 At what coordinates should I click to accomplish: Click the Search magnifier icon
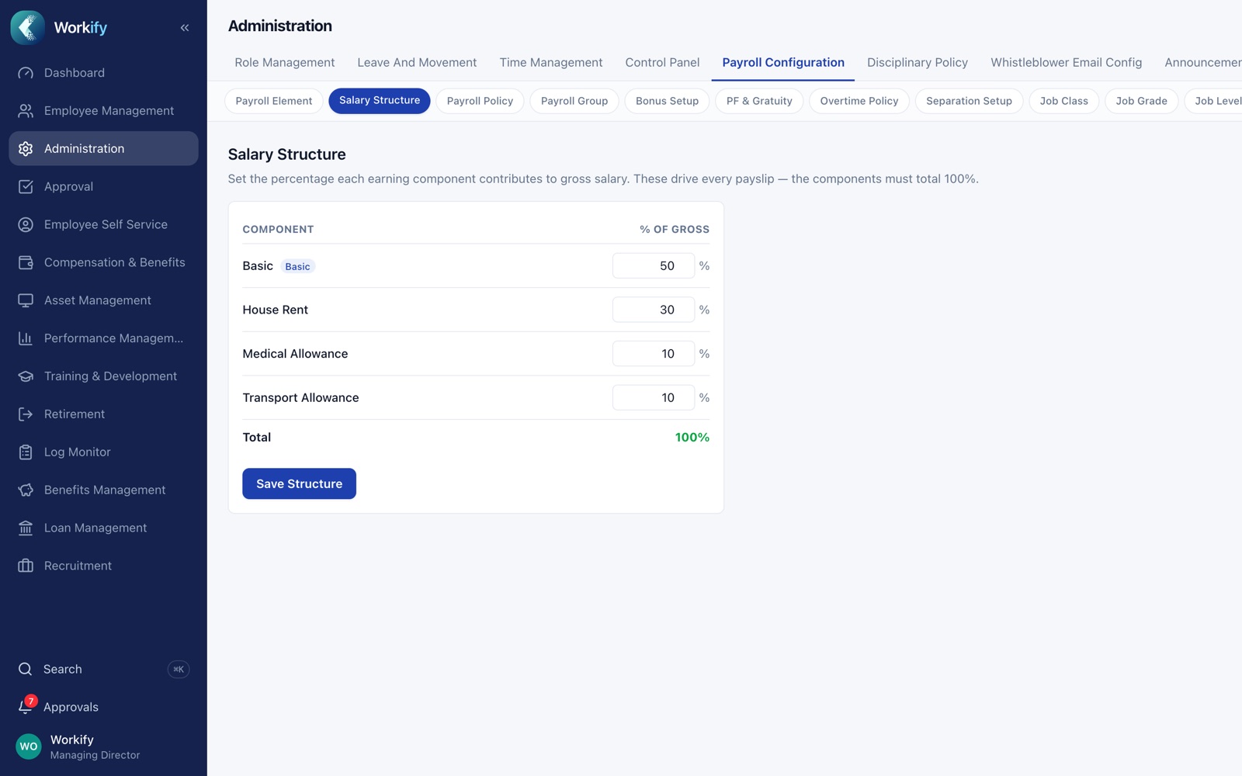(x=26, y=669)
